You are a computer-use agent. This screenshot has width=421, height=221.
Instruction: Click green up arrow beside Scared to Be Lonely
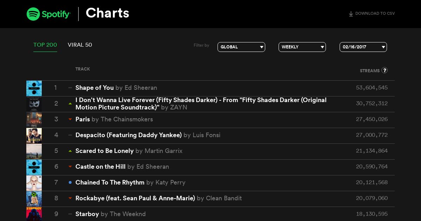pyautogui.click(x=70, y=151)
